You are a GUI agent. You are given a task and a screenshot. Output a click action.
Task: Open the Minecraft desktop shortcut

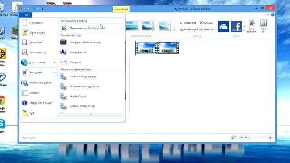[15, 33]
